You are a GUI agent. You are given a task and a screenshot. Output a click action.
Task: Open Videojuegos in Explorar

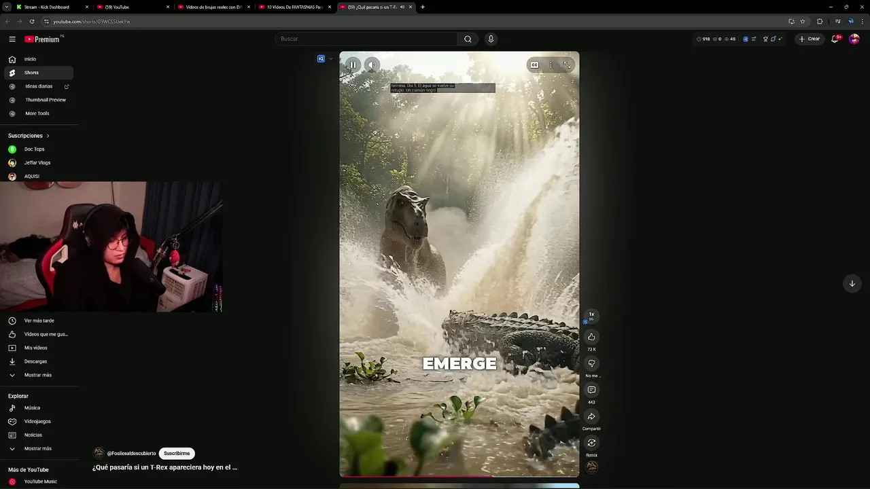point(39,421)
